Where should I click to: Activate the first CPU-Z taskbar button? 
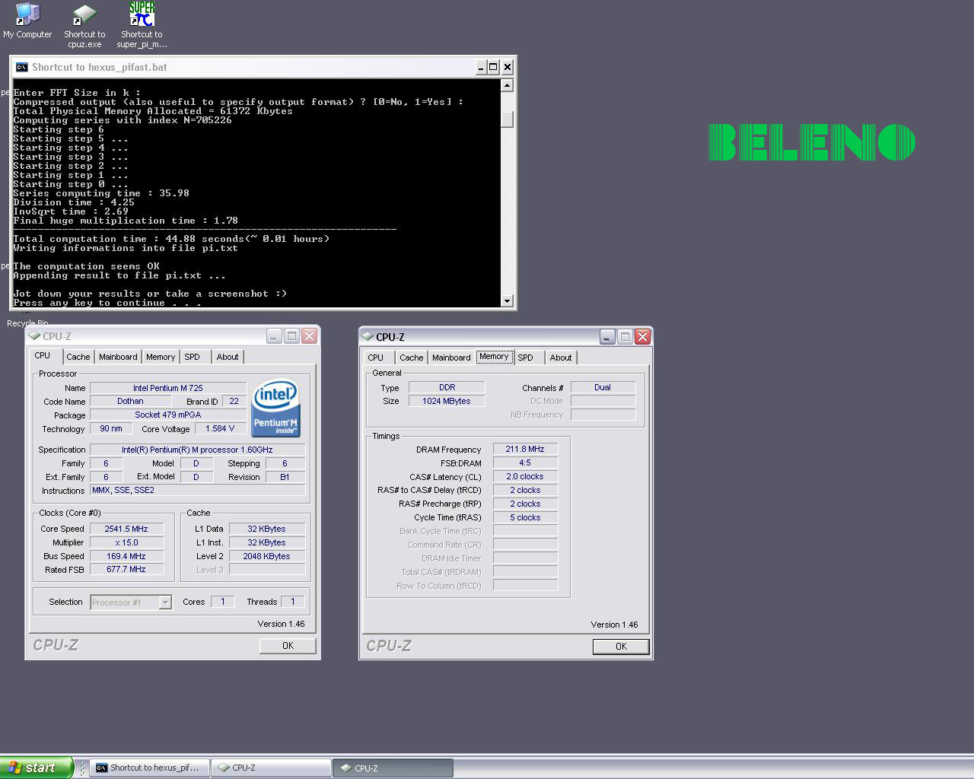(271, 768)
